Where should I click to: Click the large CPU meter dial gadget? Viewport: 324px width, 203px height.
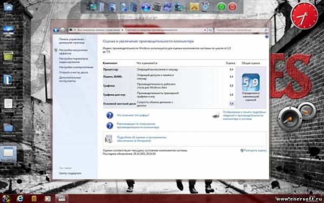point(289,119)
